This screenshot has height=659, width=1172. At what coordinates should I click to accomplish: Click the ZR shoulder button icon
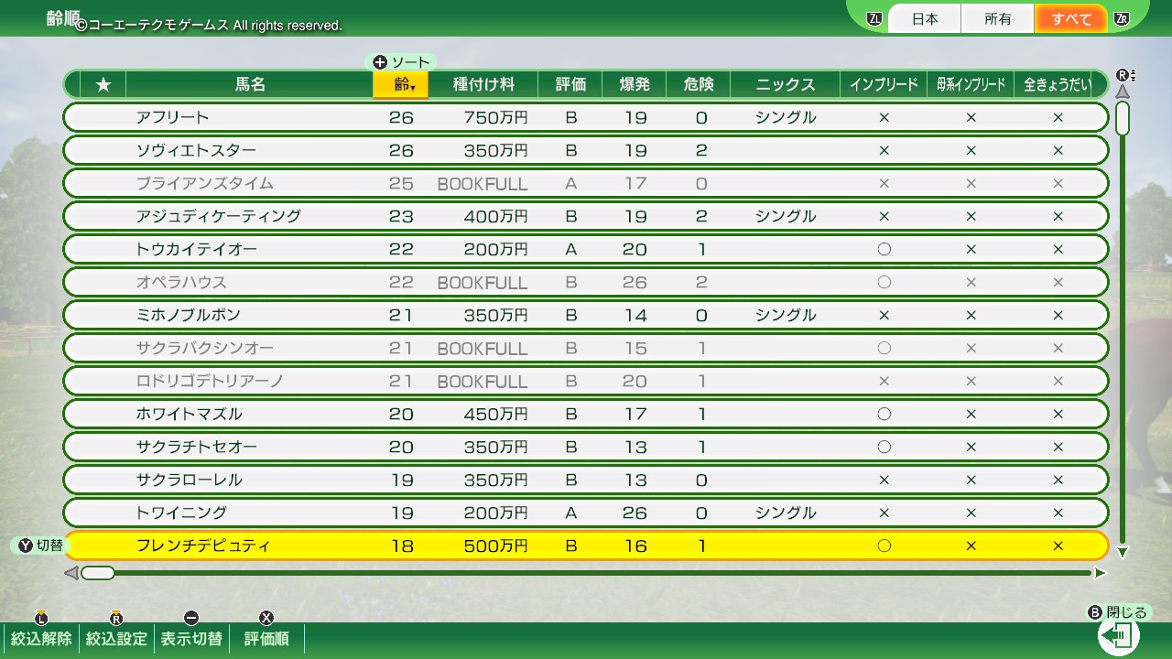coord(1122,18)
